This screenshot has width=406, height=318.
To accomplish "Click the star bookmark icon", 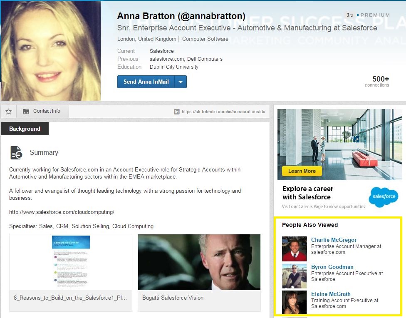I will (9, 112).
